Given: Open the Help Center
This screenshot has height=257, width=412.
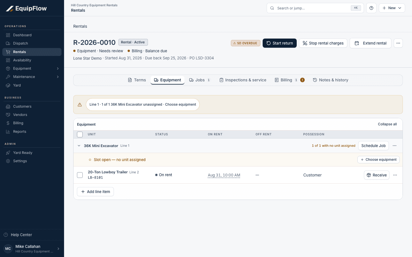Looking at the screenshot, I should pyautogui.click(x=32, y=235).
